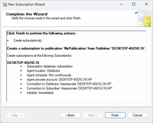Click the 'Complete the Wizard' title

pos(27,14)
